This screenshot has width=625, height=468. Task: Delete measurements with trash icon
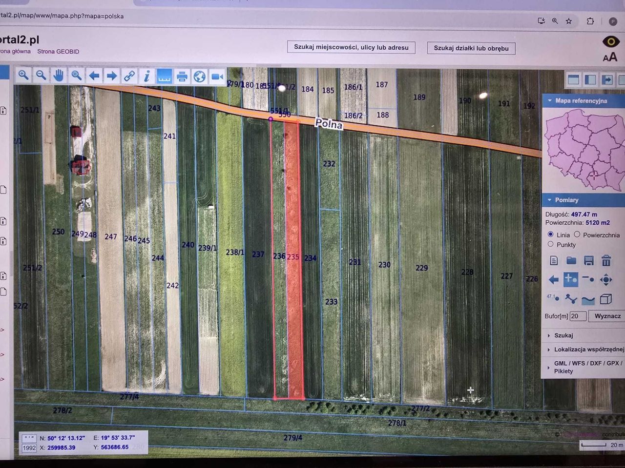pyautogui.click(x=606, y=260)
